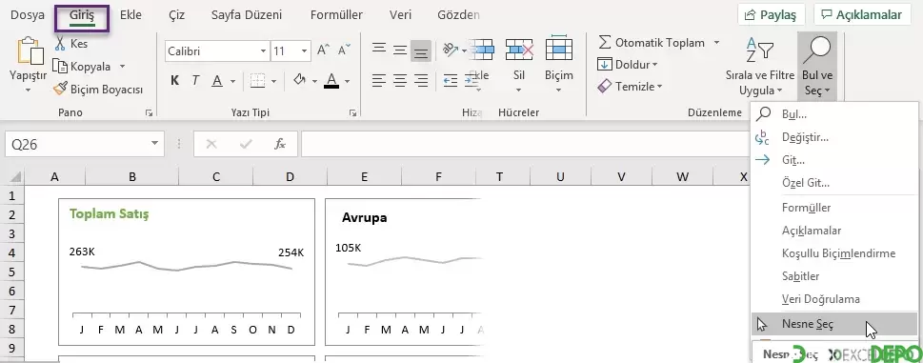Switch to the Veri tab
Screen dimensions: 923x363
400,15
